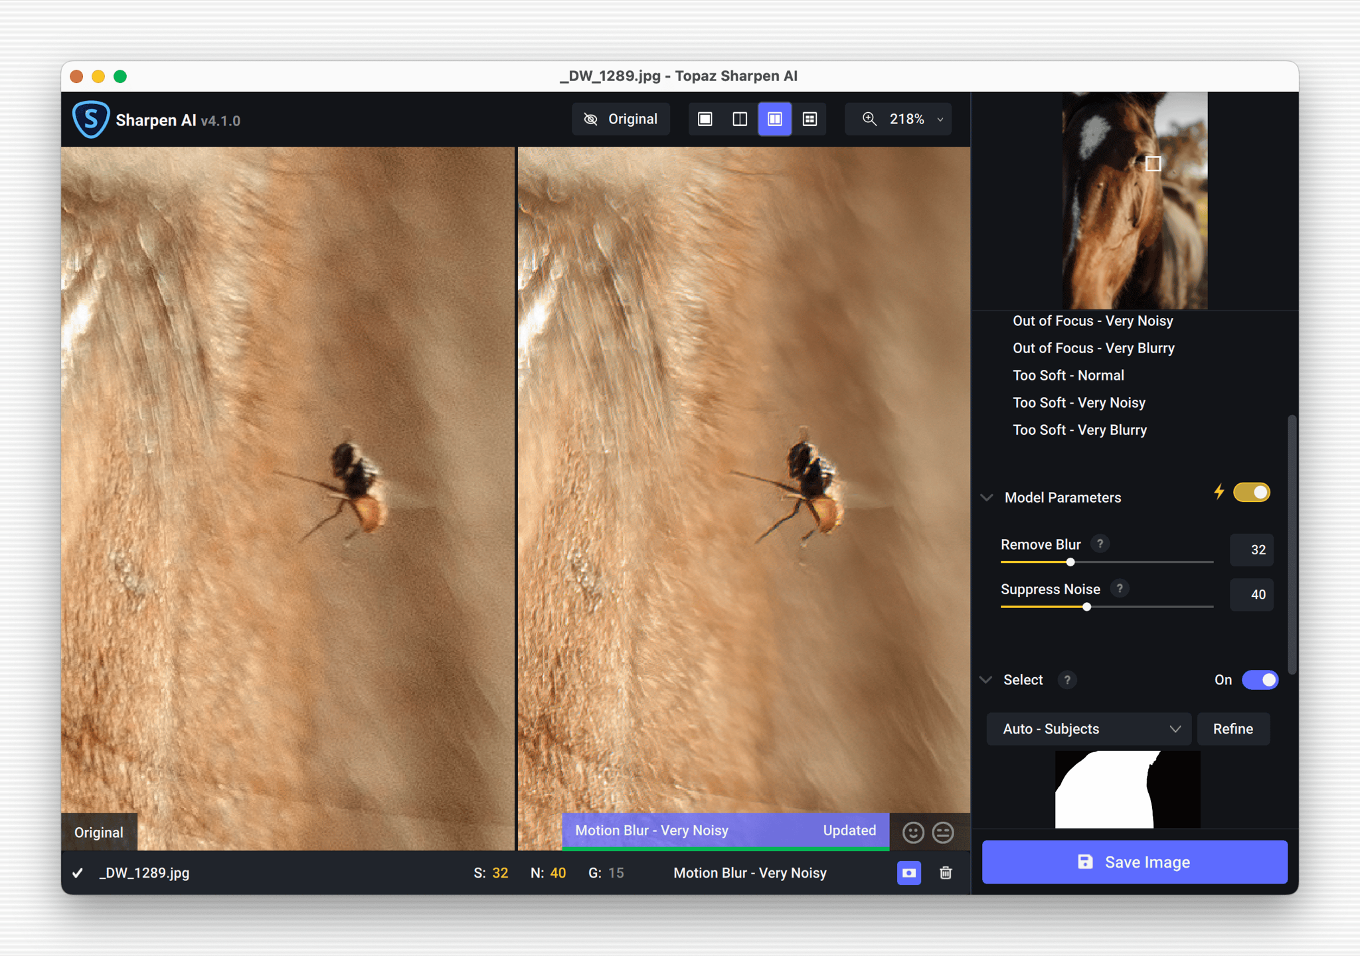Toggle checkmark for _DW_1289.jpg
The image size is (1360, 956).
pos(78,873)
